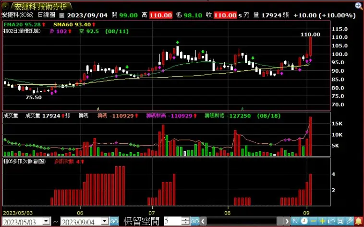364x227 pixels.
Task: Click the clock time-period icon
Action: (x=304, y=221)
